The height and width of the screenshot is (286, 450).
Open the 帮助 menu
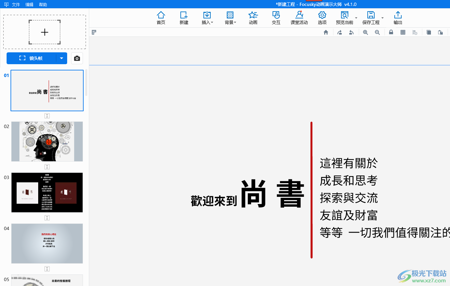point(43,5)
